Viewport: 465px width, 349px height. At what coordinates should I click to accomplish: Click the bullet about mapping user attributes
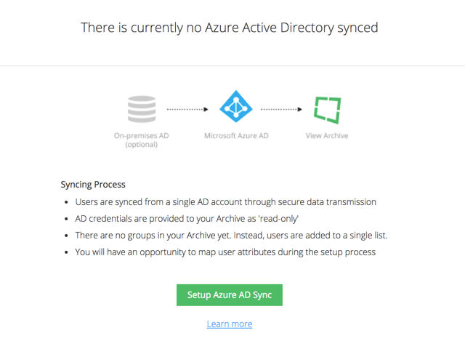coord(225,252)
